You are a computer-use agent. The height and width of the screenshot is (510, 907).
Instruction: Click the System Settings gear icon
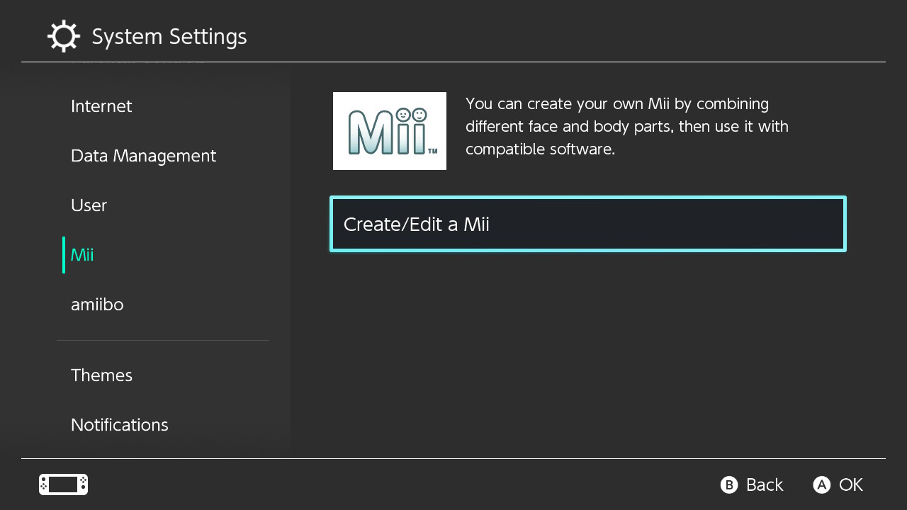pyautogui.click(x=63, y=37)
